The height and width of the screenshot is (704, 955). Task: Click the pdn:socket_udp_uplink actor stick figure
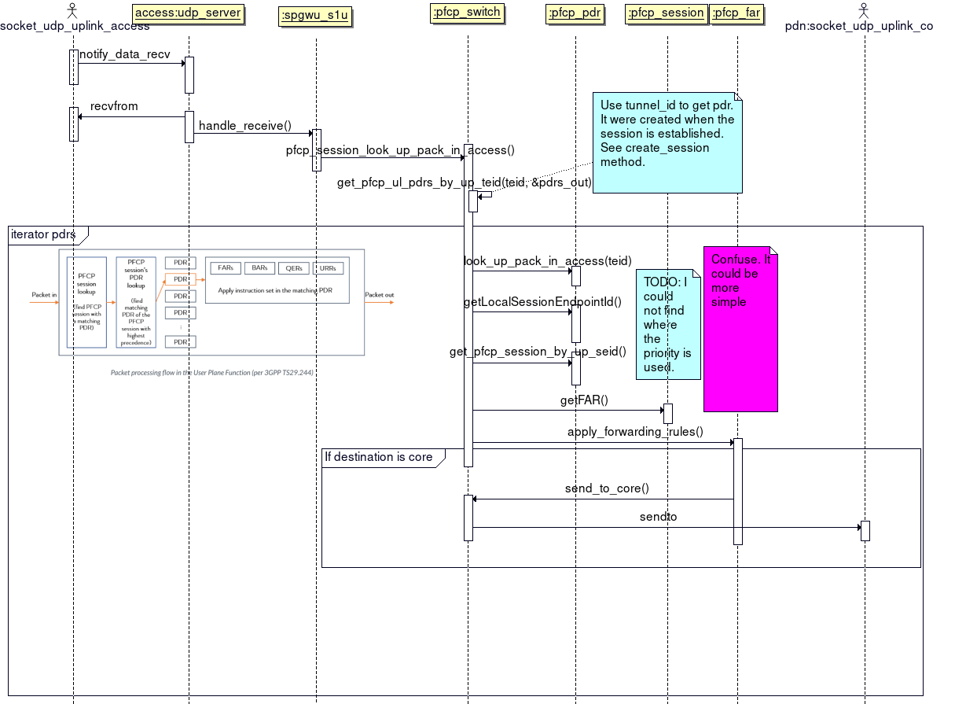click(865, 10)
